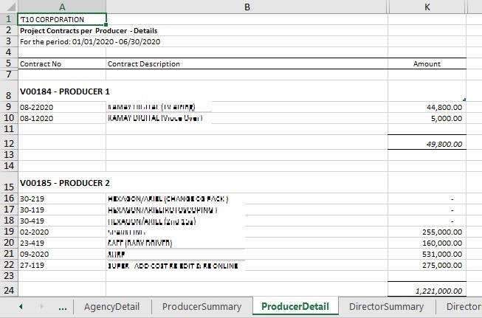Select column A header

[61, 7]
